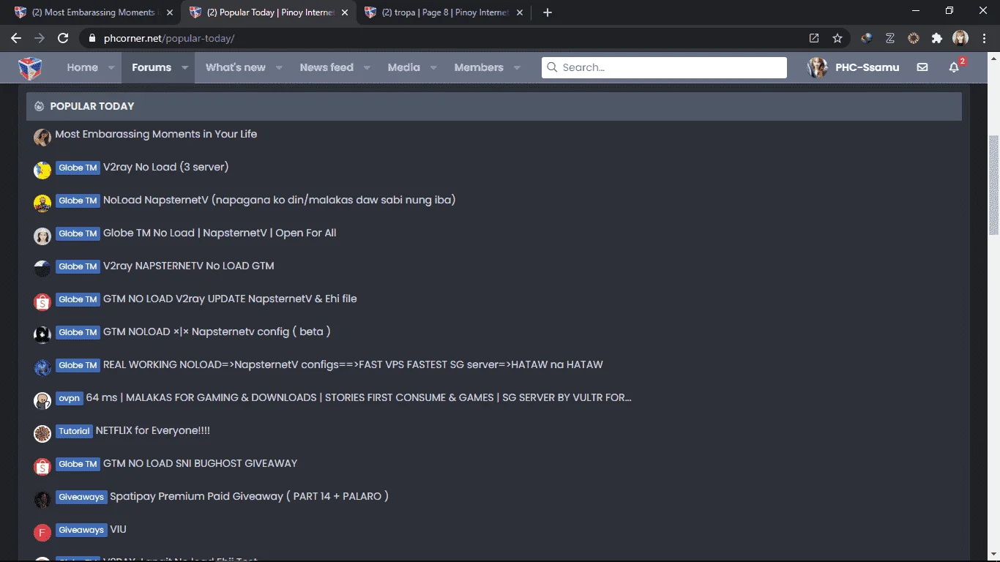This screenshot has height=562, width=1000.
Task: Open the Media nav item
Action: (x=404, y=67)
